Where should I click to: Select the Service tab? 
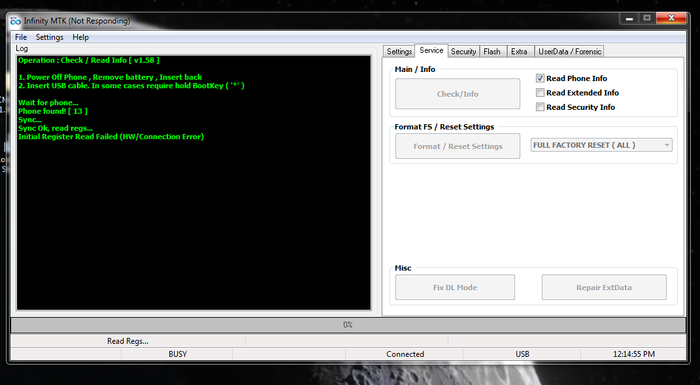(x=431, y=50)
